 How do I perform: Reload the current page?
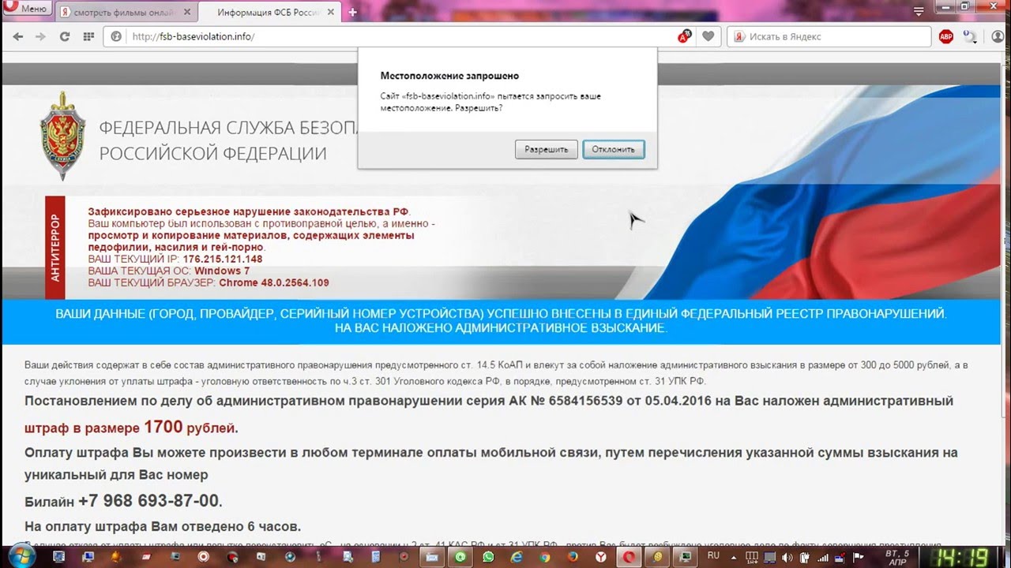65,36
